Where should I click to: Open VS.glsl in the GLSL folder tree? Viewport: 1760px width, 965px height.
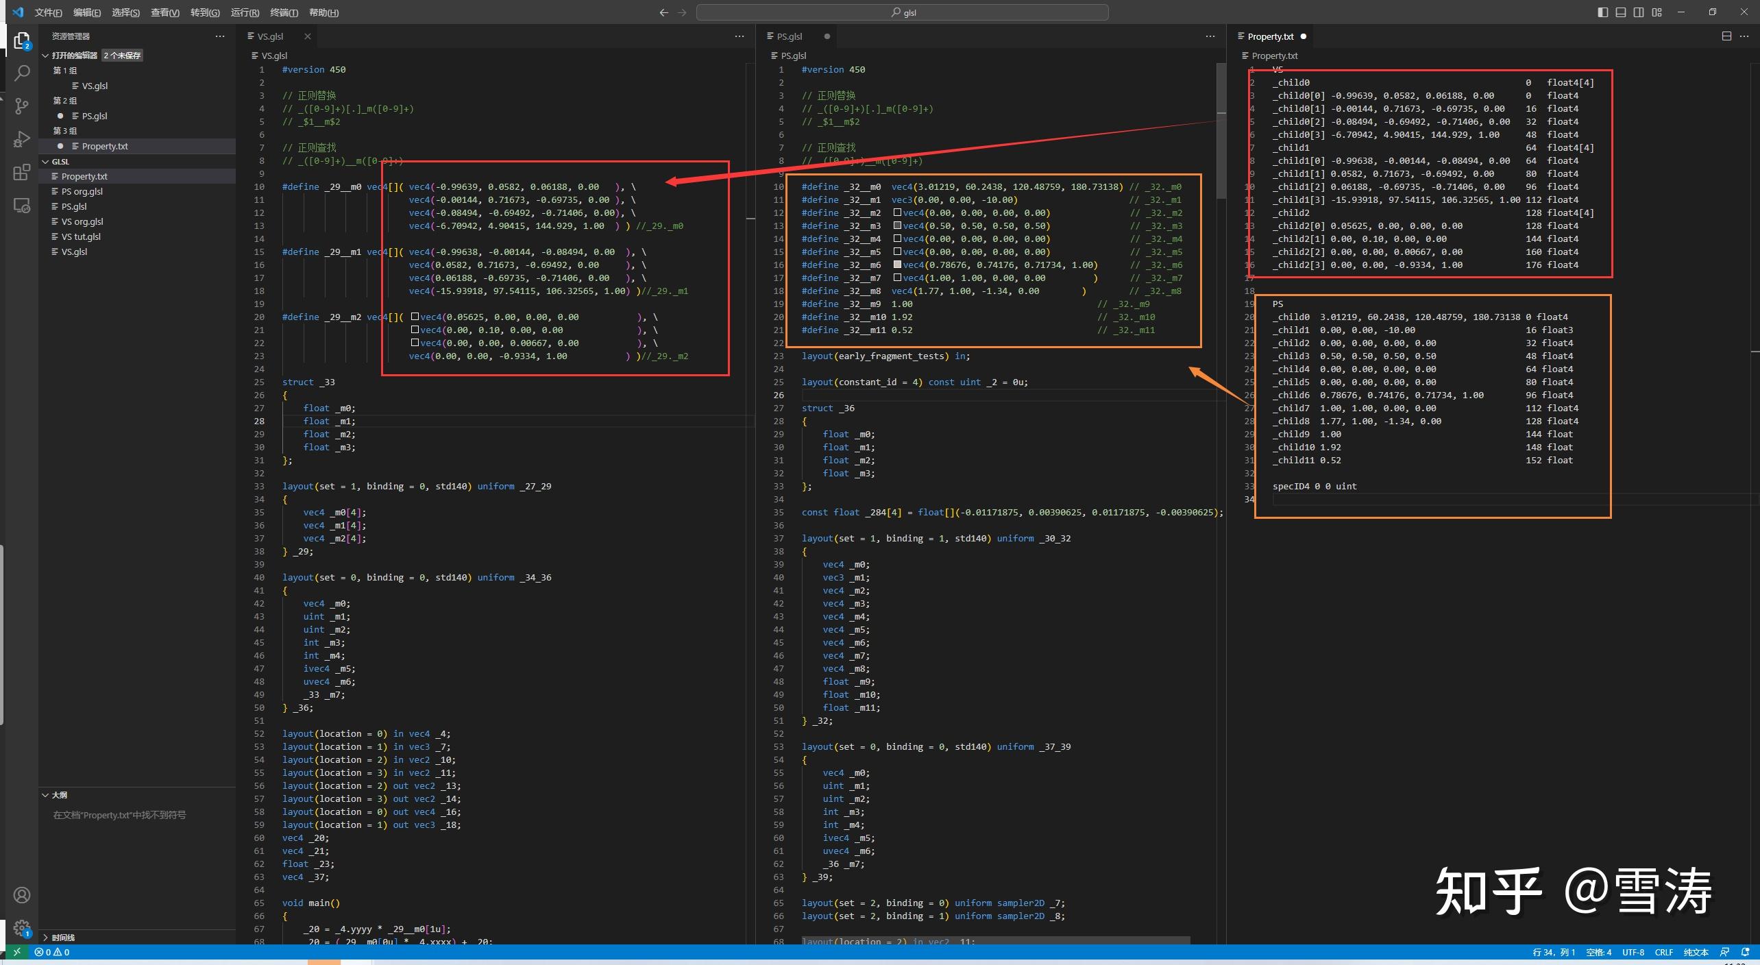[137, 252]
